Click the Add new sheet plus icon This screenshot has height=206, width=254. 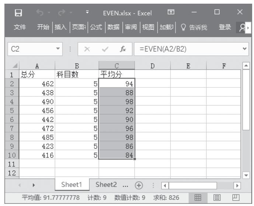point(139,185)
